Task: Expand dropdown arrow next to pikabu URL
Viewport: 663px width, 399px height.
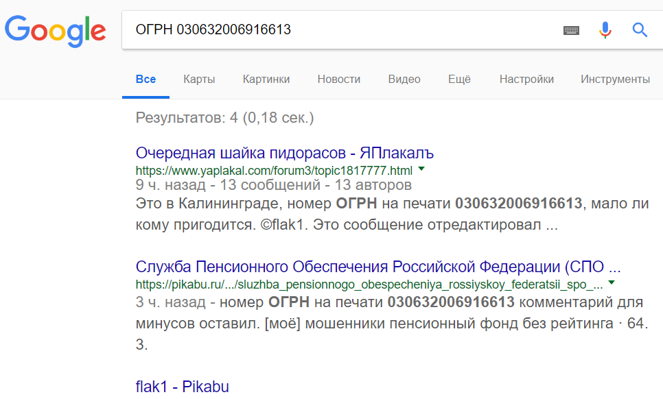Action: coord(612,282)
